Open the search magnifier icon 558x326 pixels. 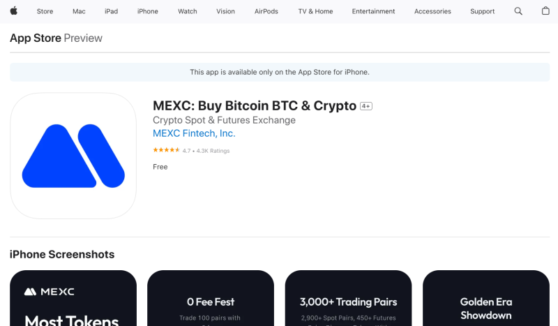click(x=518, y=11)
